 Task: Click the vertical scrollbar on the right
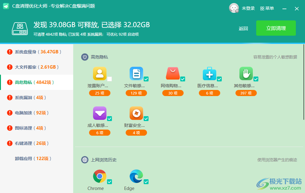point(303,82)
